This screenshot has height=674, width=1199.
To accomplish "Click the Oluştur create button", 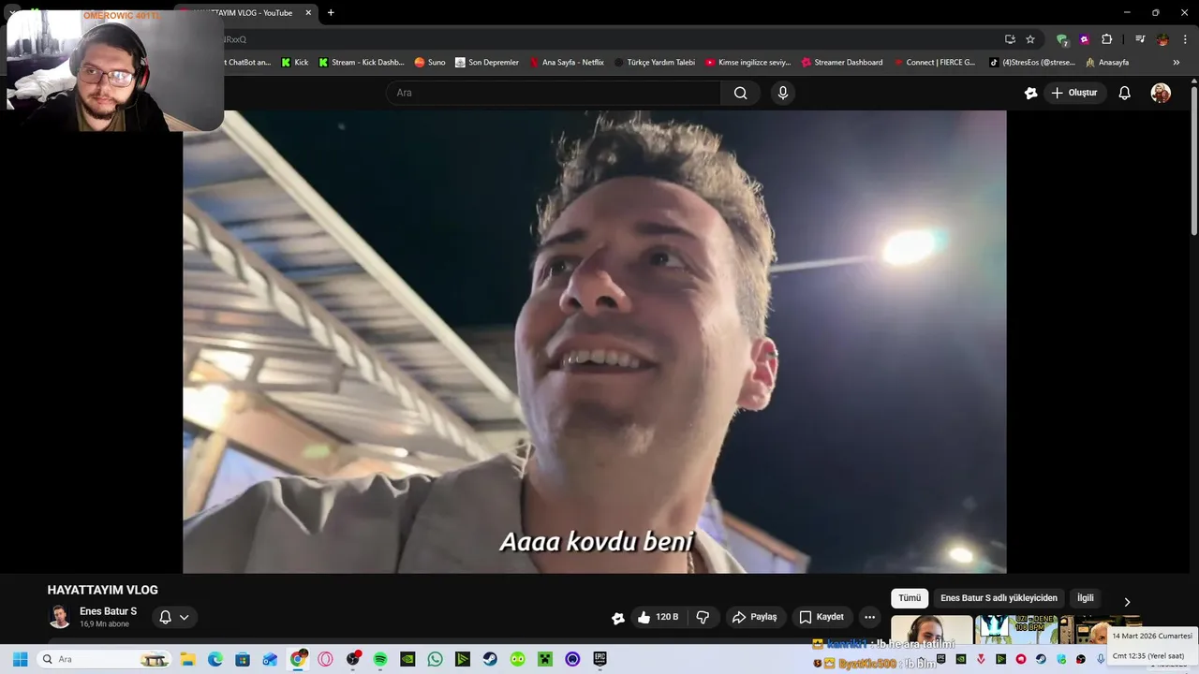I will tap(1073, 93).
